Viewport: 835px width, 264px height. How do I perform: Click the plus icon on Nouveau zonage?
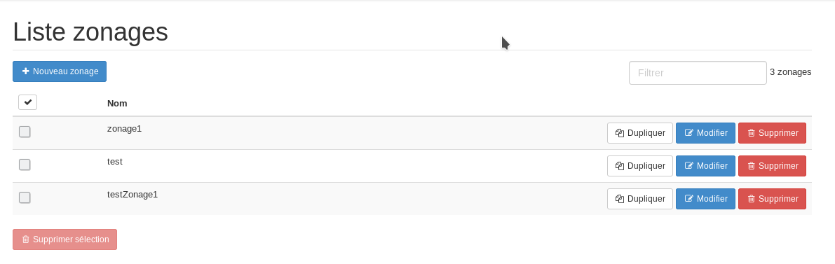(25, 71)
